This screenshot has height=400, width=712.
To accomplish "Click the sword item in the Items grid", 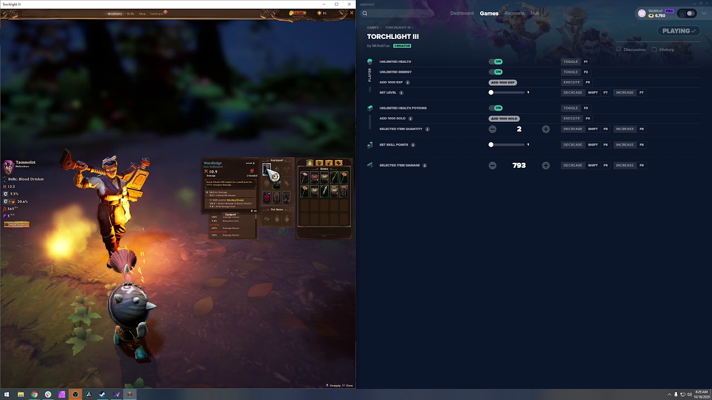I will 324,191.
